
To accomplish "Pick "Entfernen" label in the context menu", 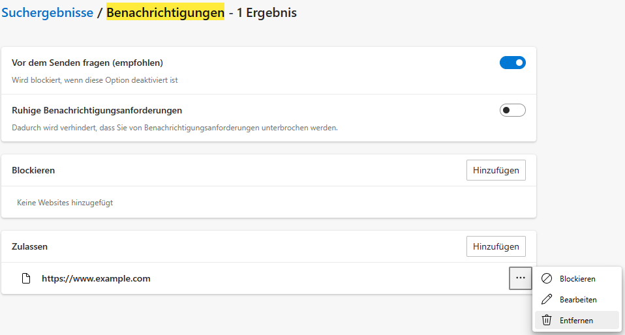I will click(576, 321).
